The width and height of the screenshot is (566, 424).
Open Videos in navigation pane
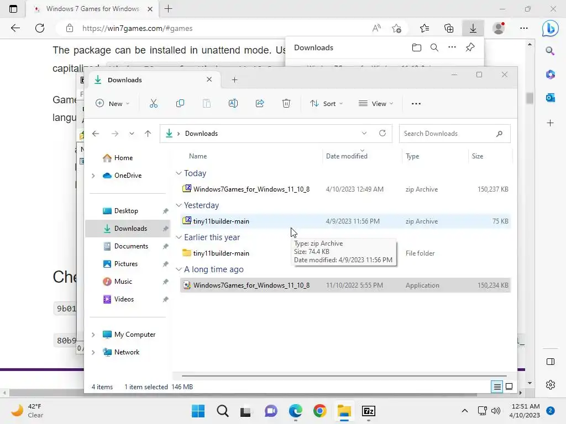124,299
